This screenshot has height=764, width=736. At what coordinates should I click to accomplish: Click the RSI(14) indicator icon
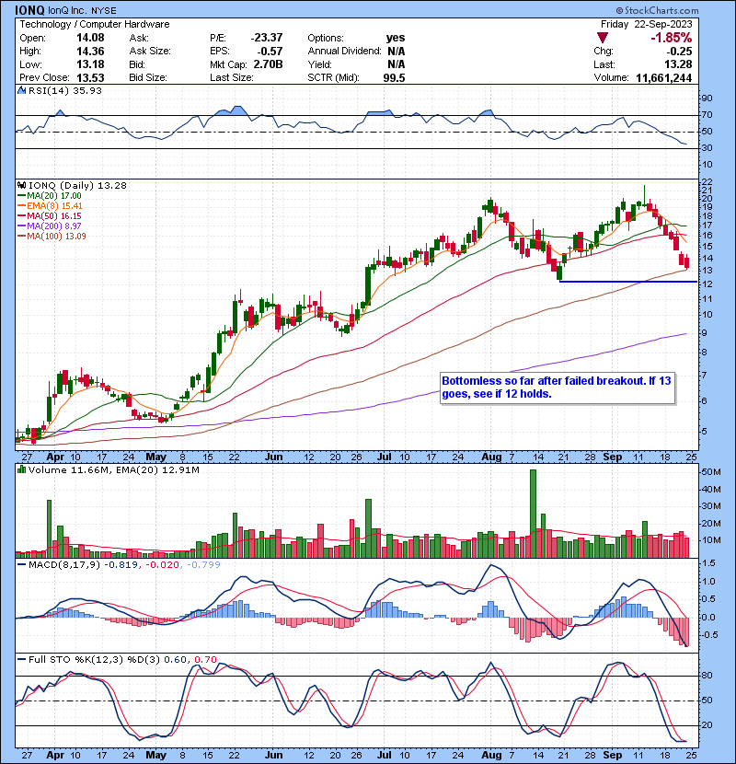pos(21,90)
